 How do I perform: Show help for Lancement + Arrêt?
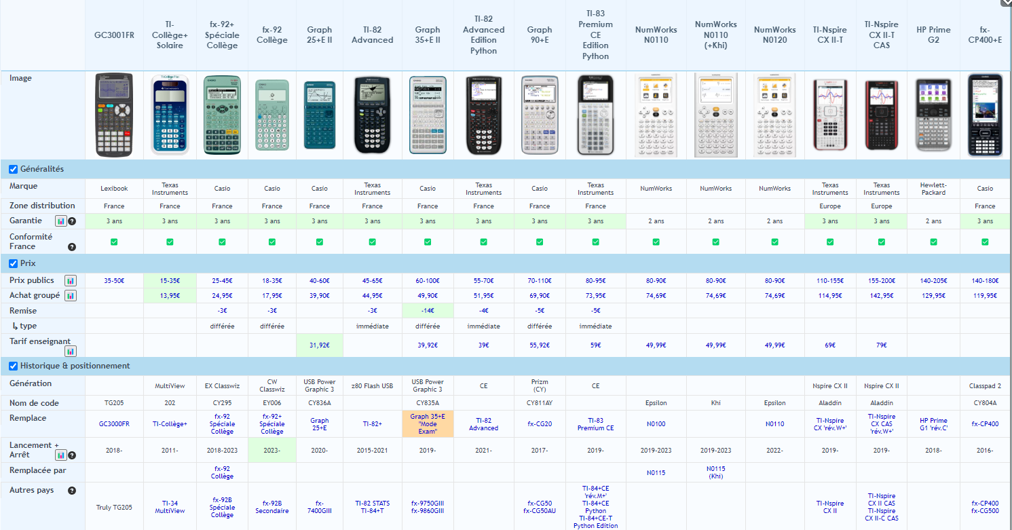(72, 455)
